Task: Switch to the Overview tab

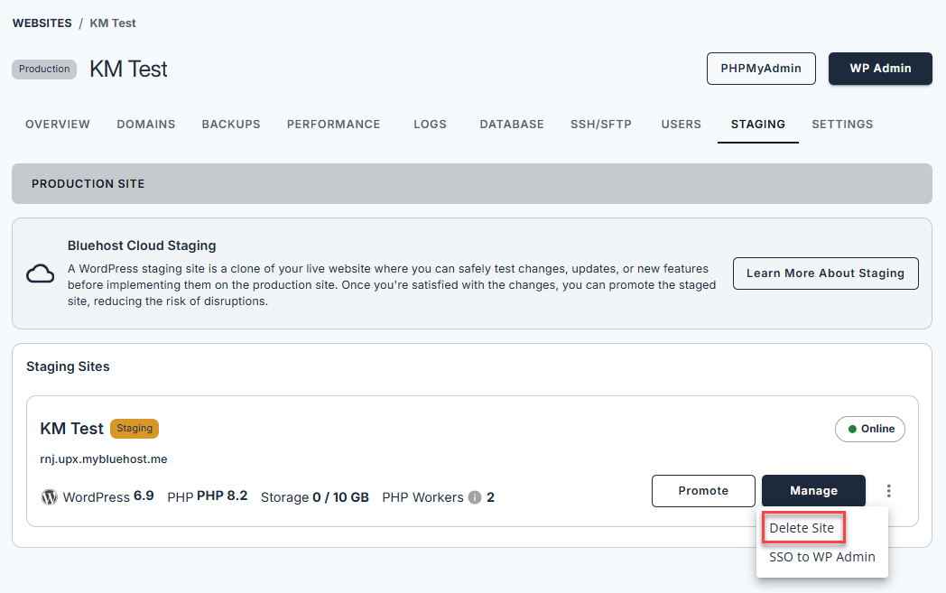Action: click(x=58, y=125)
